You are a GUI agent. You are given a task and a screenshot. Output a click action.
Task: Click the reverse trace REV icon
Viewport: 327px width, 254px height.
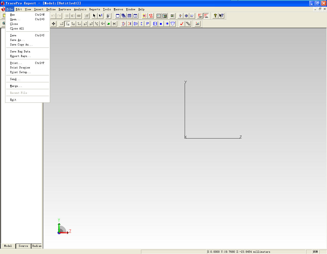click(151, 16)
